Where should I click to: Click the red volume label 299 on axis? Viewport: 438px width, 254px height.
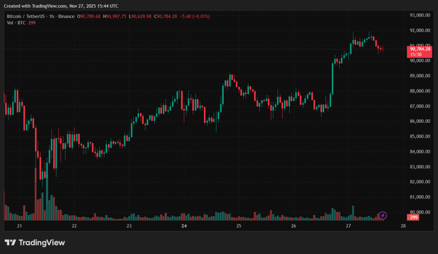413,217
